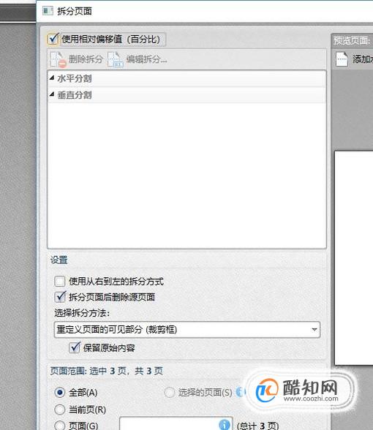
Task: Click the 添加 add split page icon
Action: [x=342, y=59]
